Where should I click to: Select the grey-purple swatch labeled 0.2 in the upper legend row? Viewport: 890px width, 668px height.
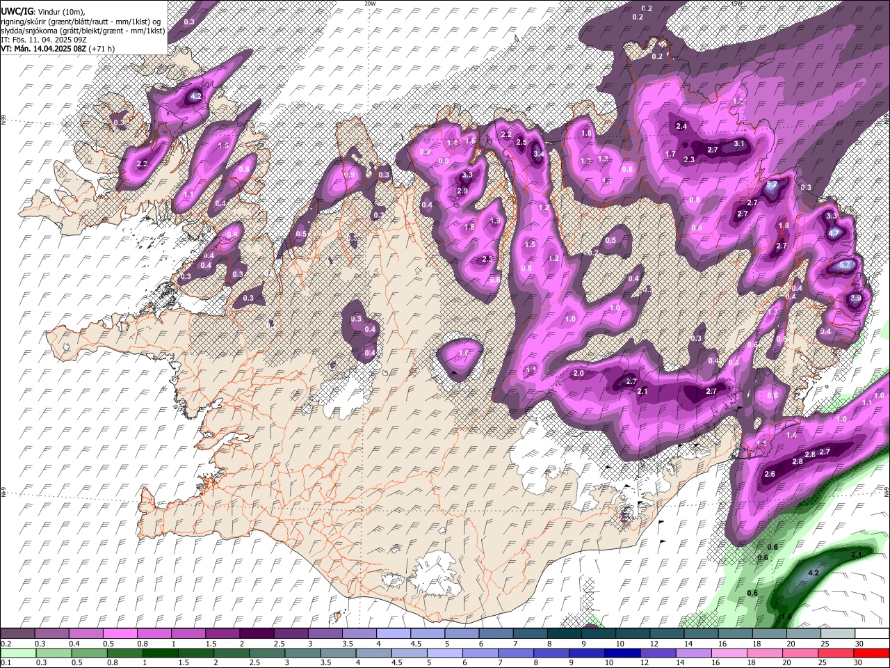pyautogui.click(x=17, y=633)
